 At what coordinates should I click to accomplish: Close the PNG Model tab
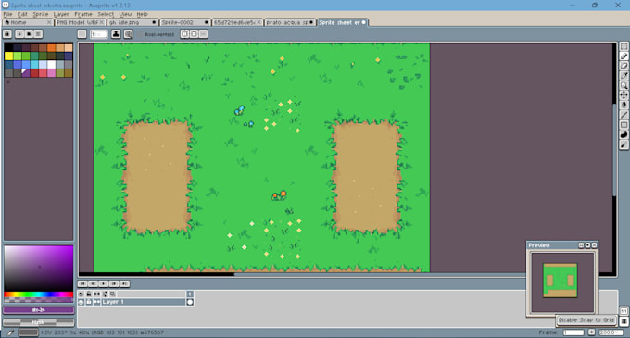pos(102,22)
